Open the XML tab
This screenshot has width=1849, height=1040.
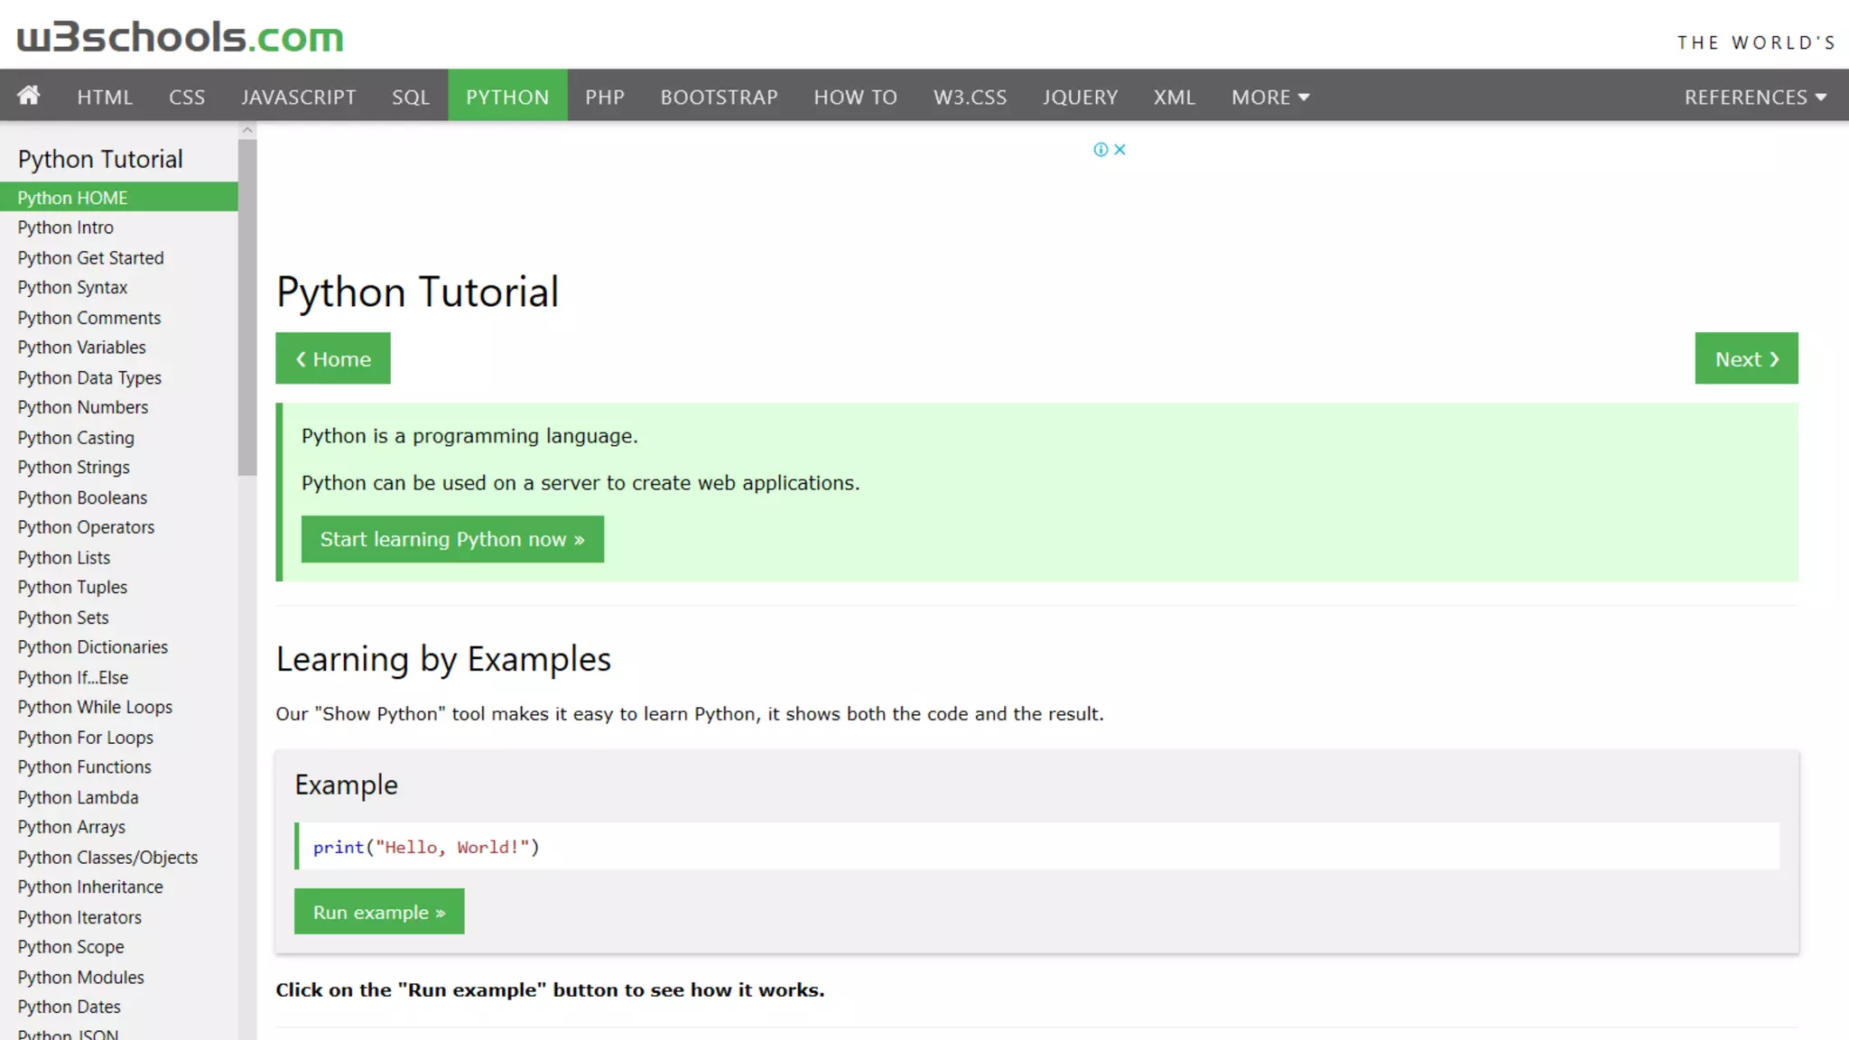(1174, 97)
